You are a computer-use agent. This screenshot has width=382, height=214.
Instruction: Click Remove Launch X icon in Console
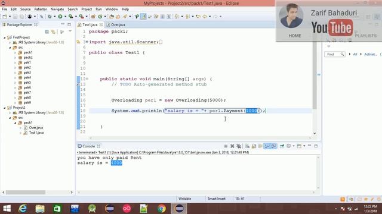(232, 146)
